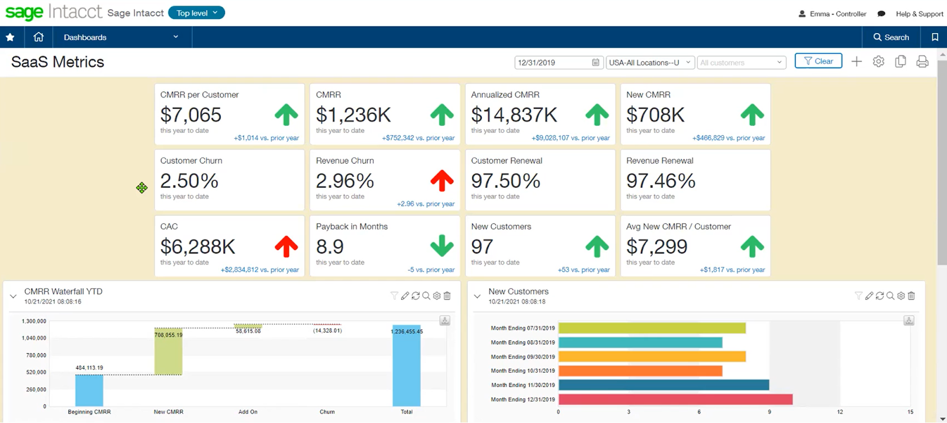Go to Home via house icon
This screenshot has width=947, height=423.
pyautogui.click(x=38, y=37)
